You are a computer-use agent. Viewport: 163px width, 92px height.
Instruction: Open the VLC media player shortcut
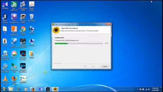(5, 80)
